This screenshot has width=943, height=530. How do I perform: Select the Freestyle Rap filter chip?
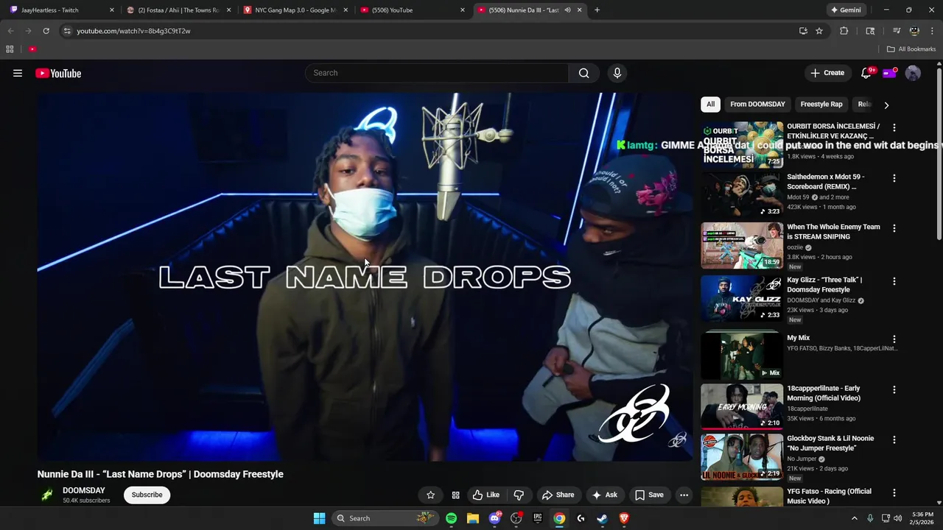point(821,104)
